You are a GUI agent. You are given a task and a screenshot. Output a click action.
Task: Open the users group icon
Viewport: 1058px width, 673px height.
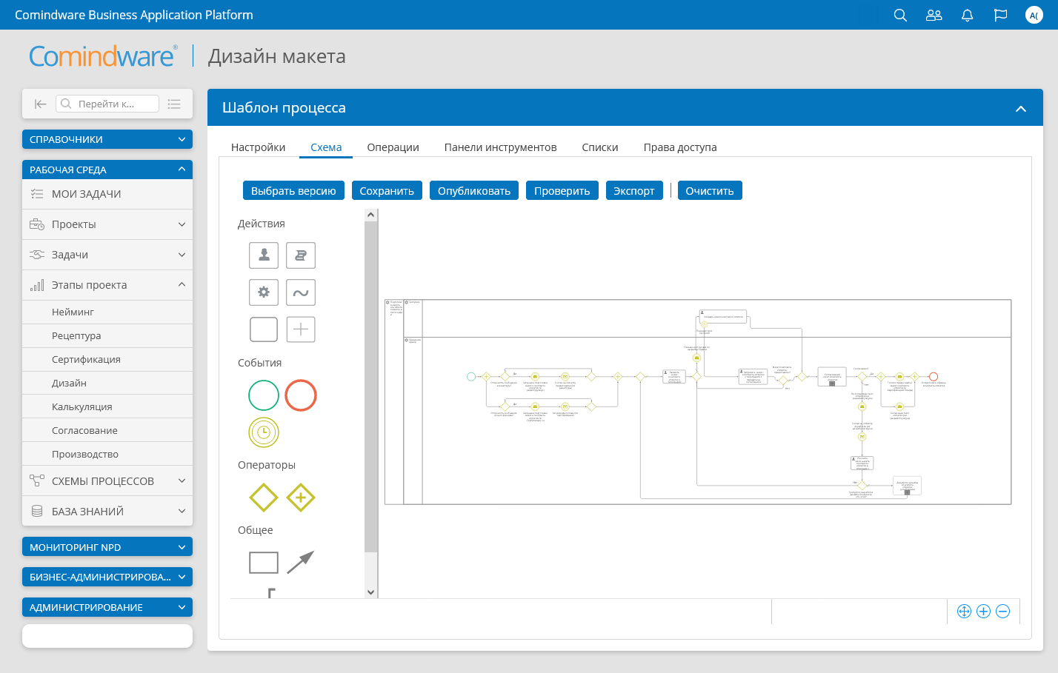click(934, 15)
